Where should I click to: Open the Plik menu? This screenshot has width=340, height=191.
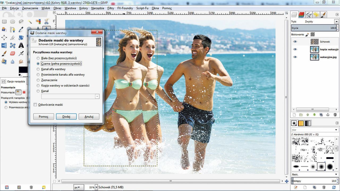(5, 8)
